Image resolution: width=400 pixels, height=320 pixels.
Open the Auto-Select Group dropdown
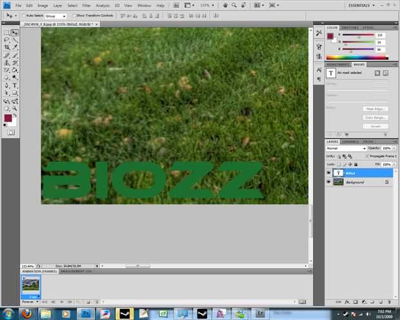[x=55, y=16]
